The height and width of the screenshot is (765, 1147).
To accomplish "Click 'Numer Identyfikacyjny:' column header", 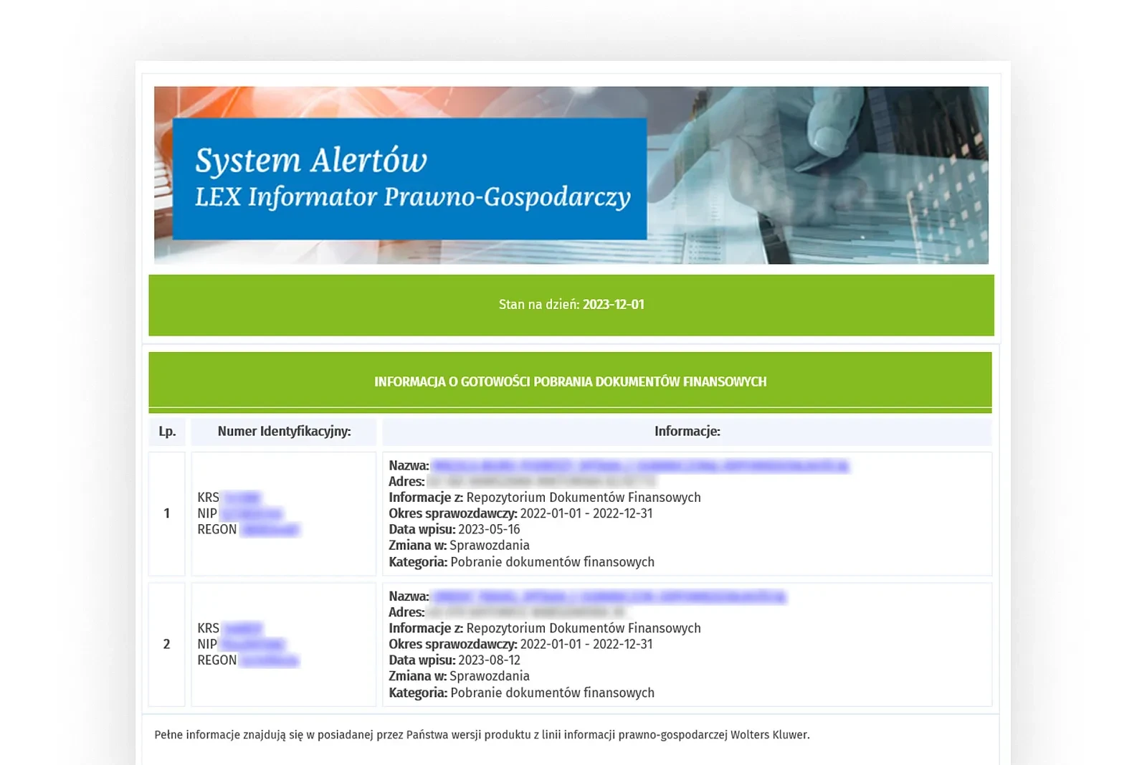I will coord(284,431).
